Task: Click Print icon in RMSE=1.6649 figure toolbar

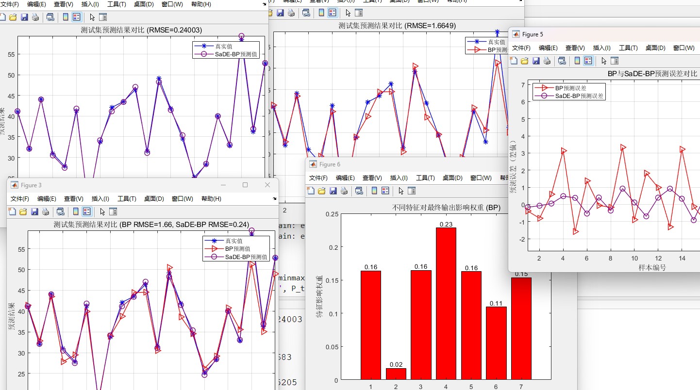Action: 291,13
